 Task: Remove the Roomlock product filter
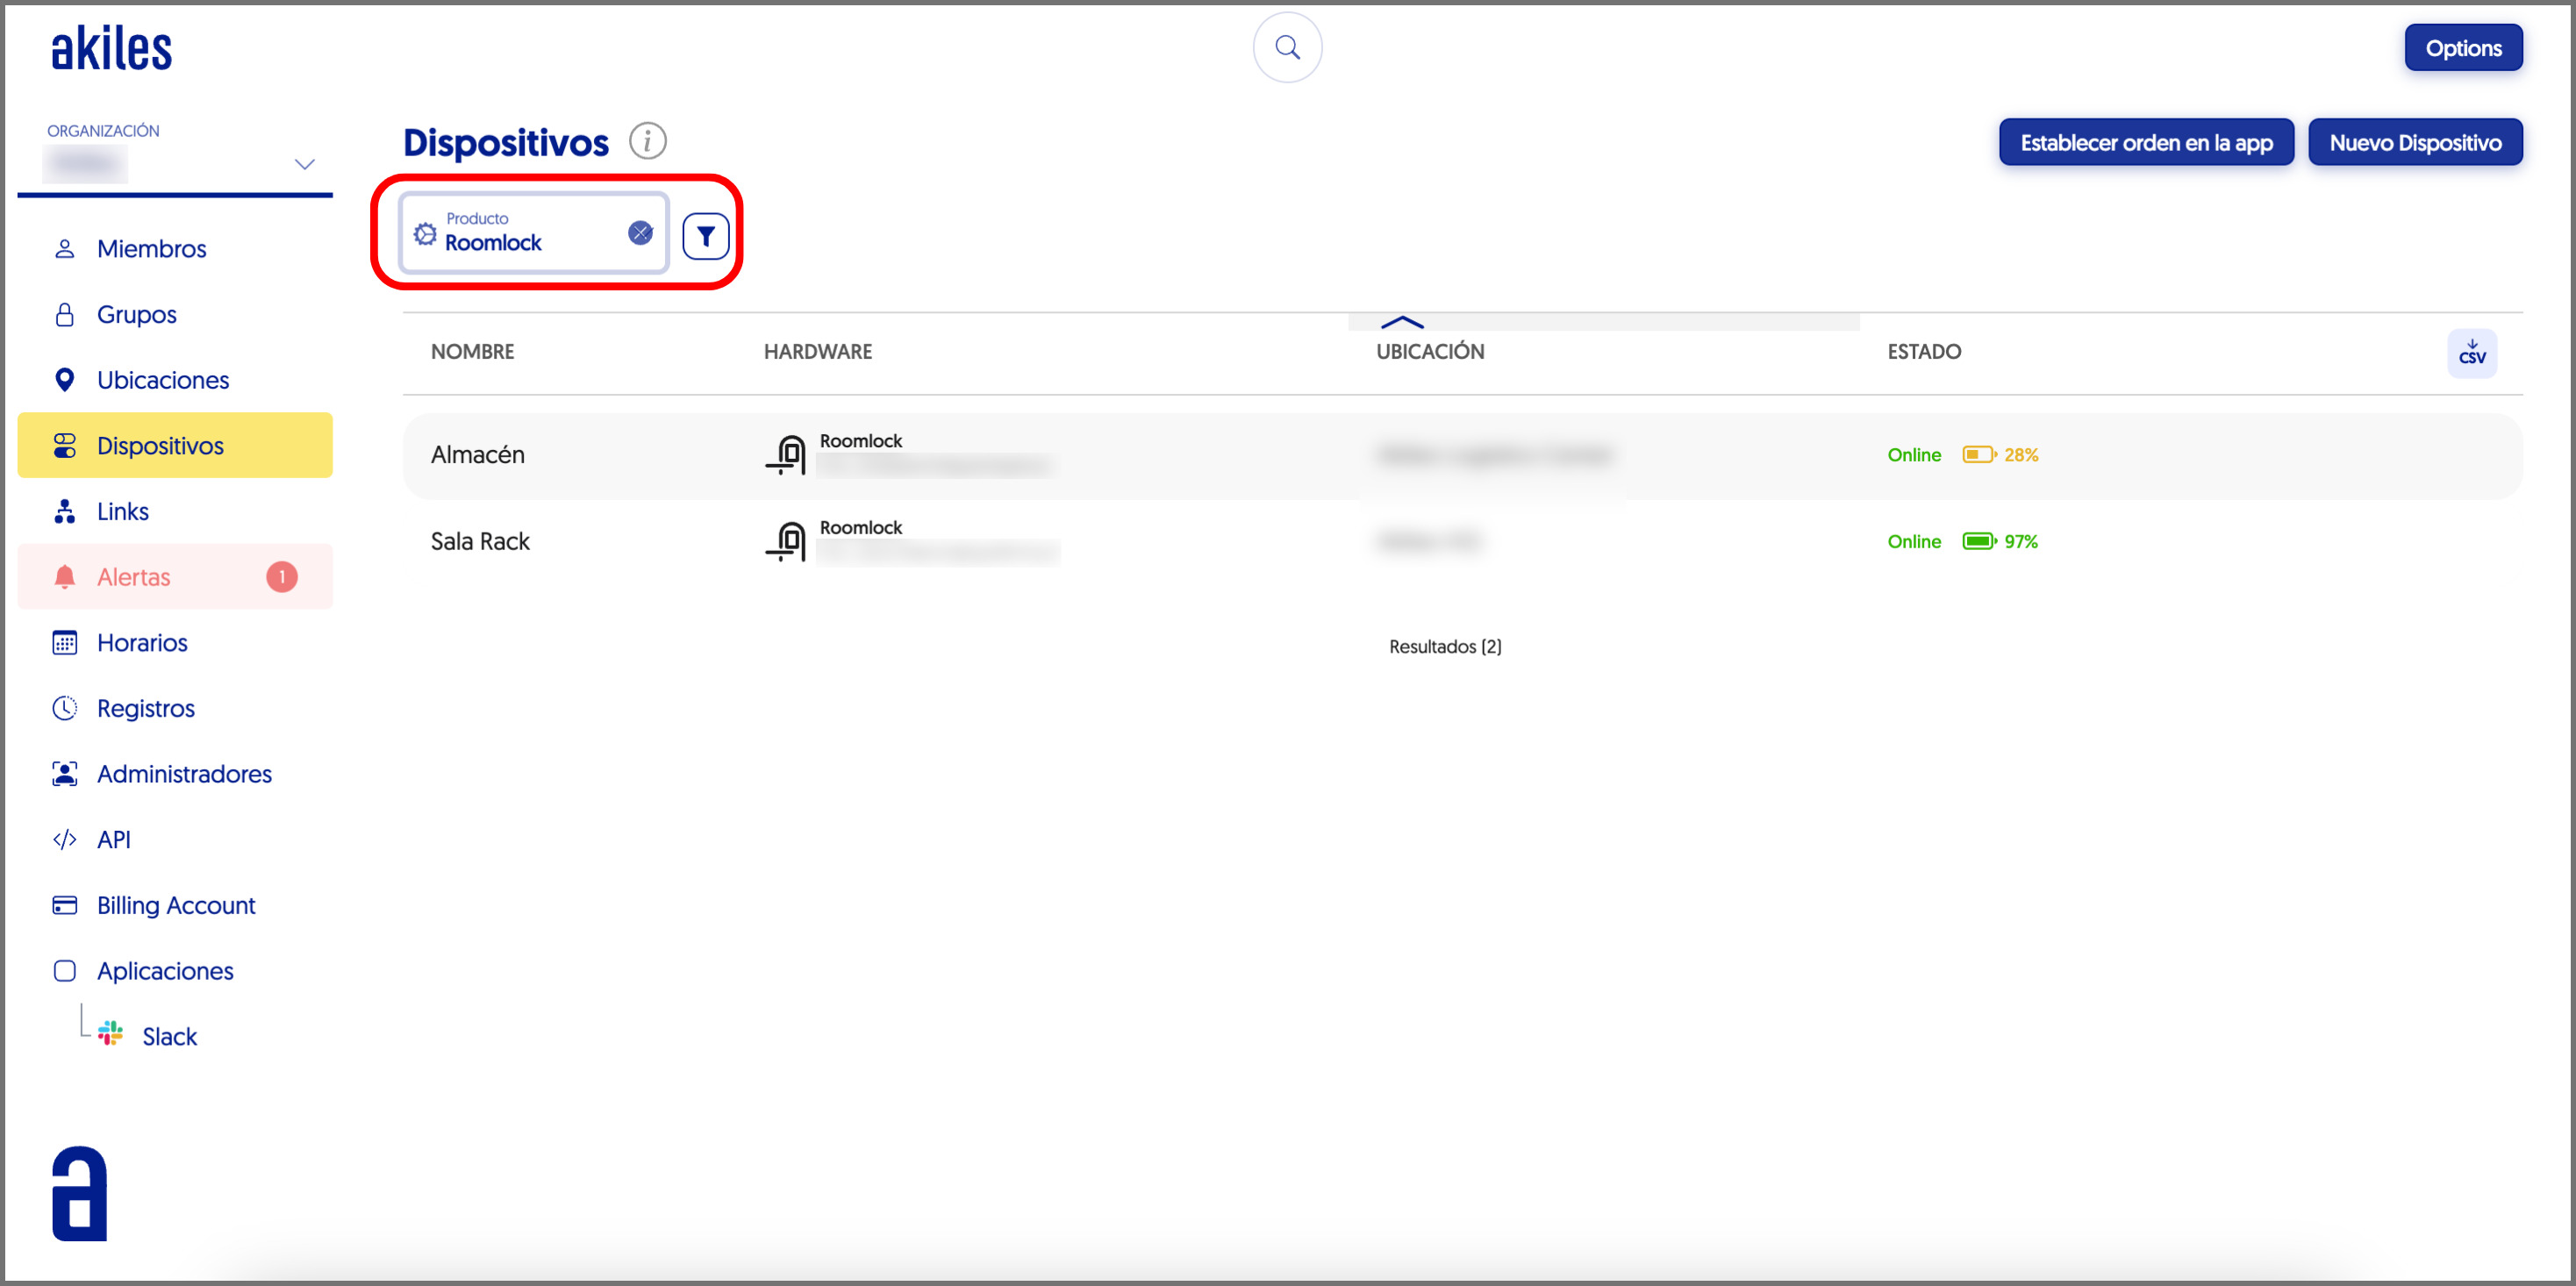click(x=640, y=233)
